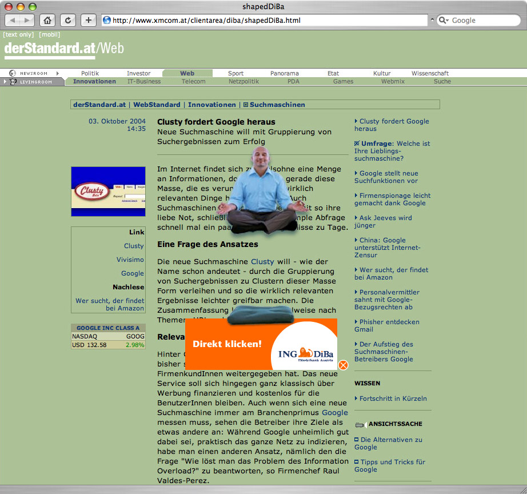Click the Livingroom section icon

tap(13, 81)
